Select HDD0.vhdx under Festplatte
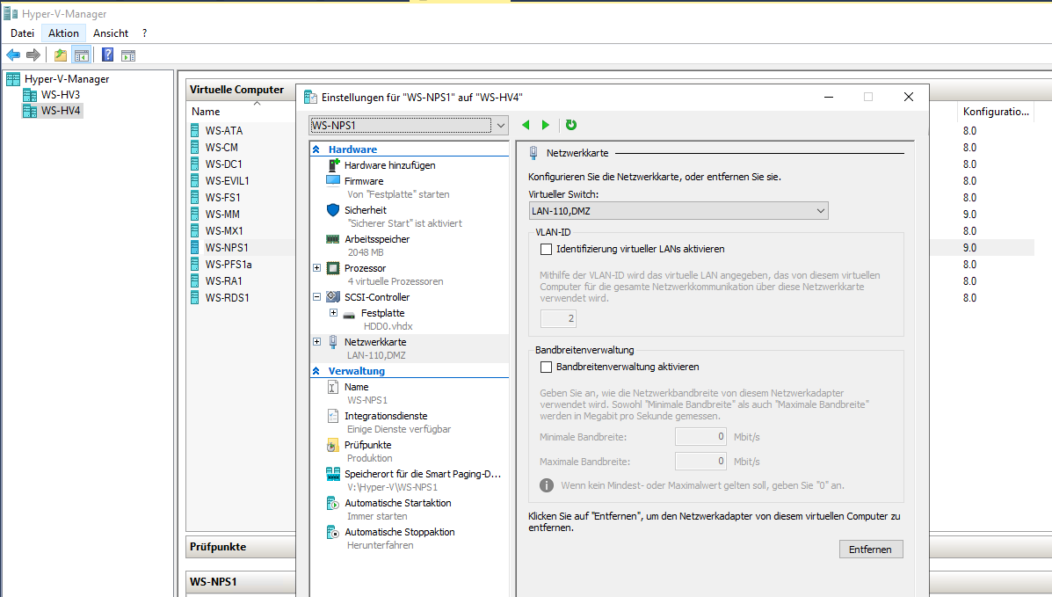 tap(388, 326)
